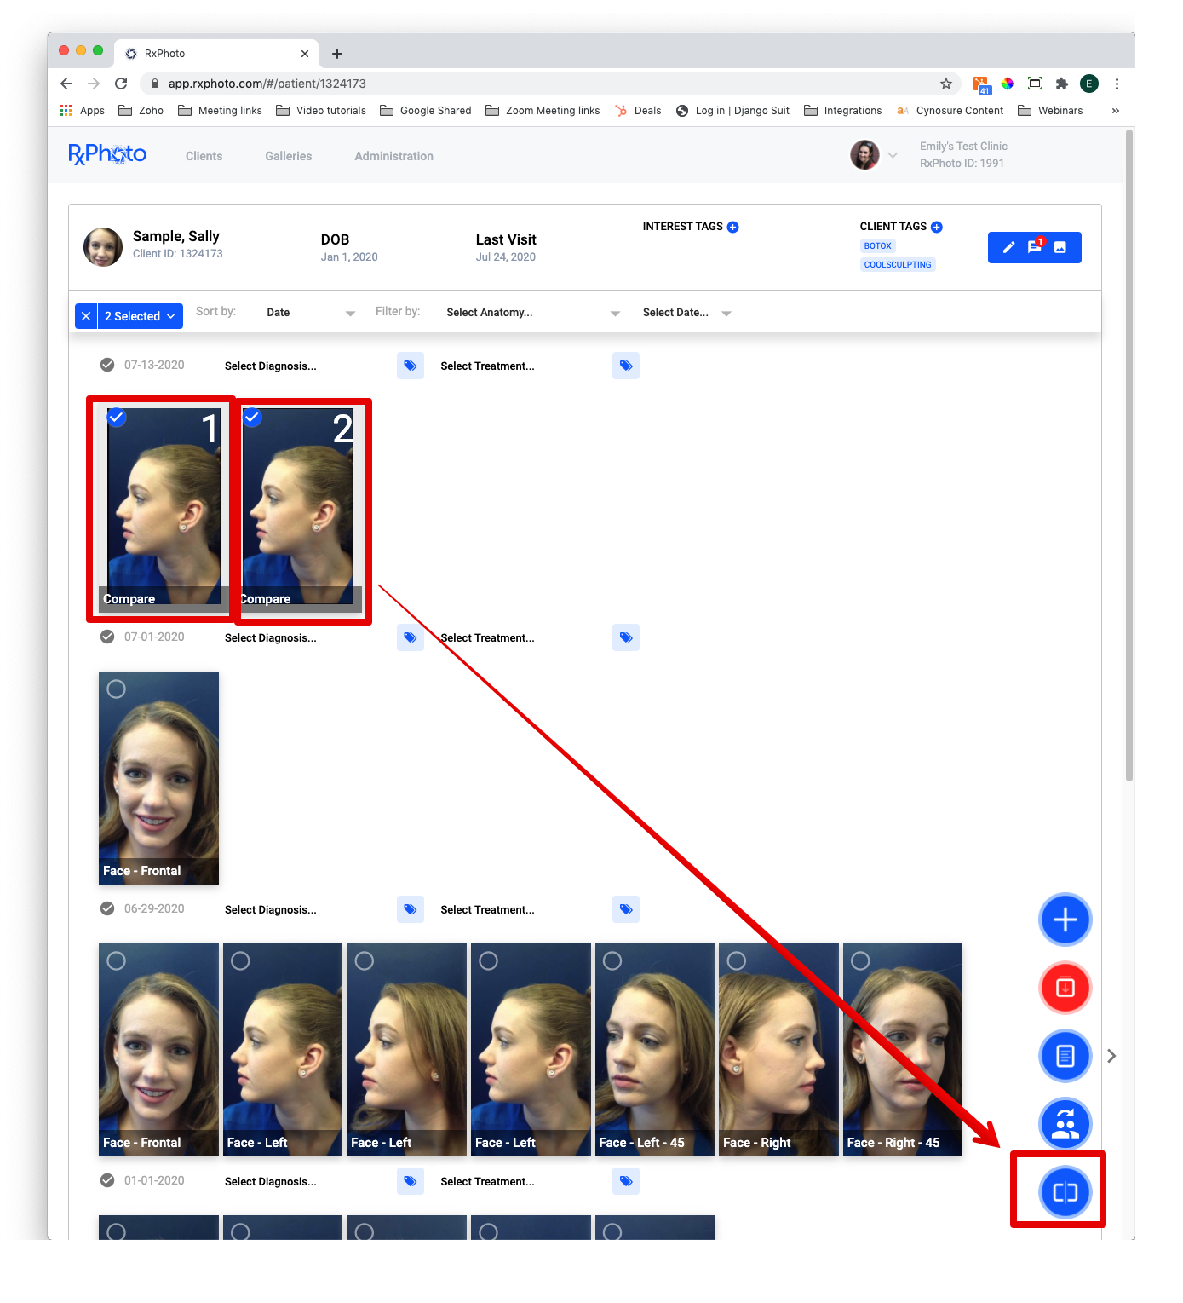Select Face - Left - 45 photo circle
The height and width of the screenshot is (1303, 1183).
point(612,960)
